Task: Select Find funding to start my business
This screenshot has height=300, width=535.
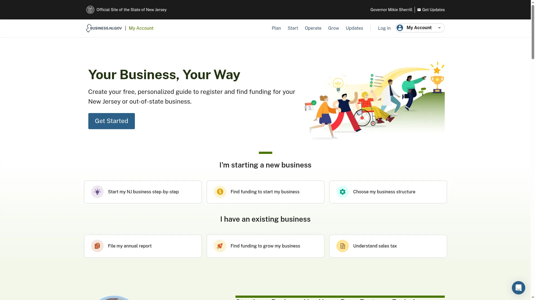Action: 266,192
